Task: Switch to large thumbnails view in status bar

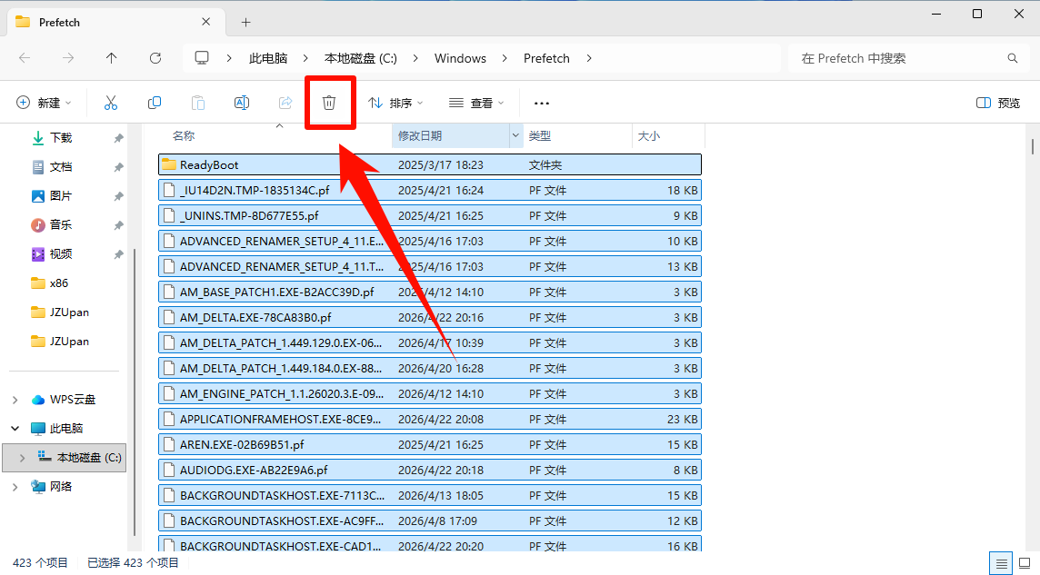Action: (1025, 564)
